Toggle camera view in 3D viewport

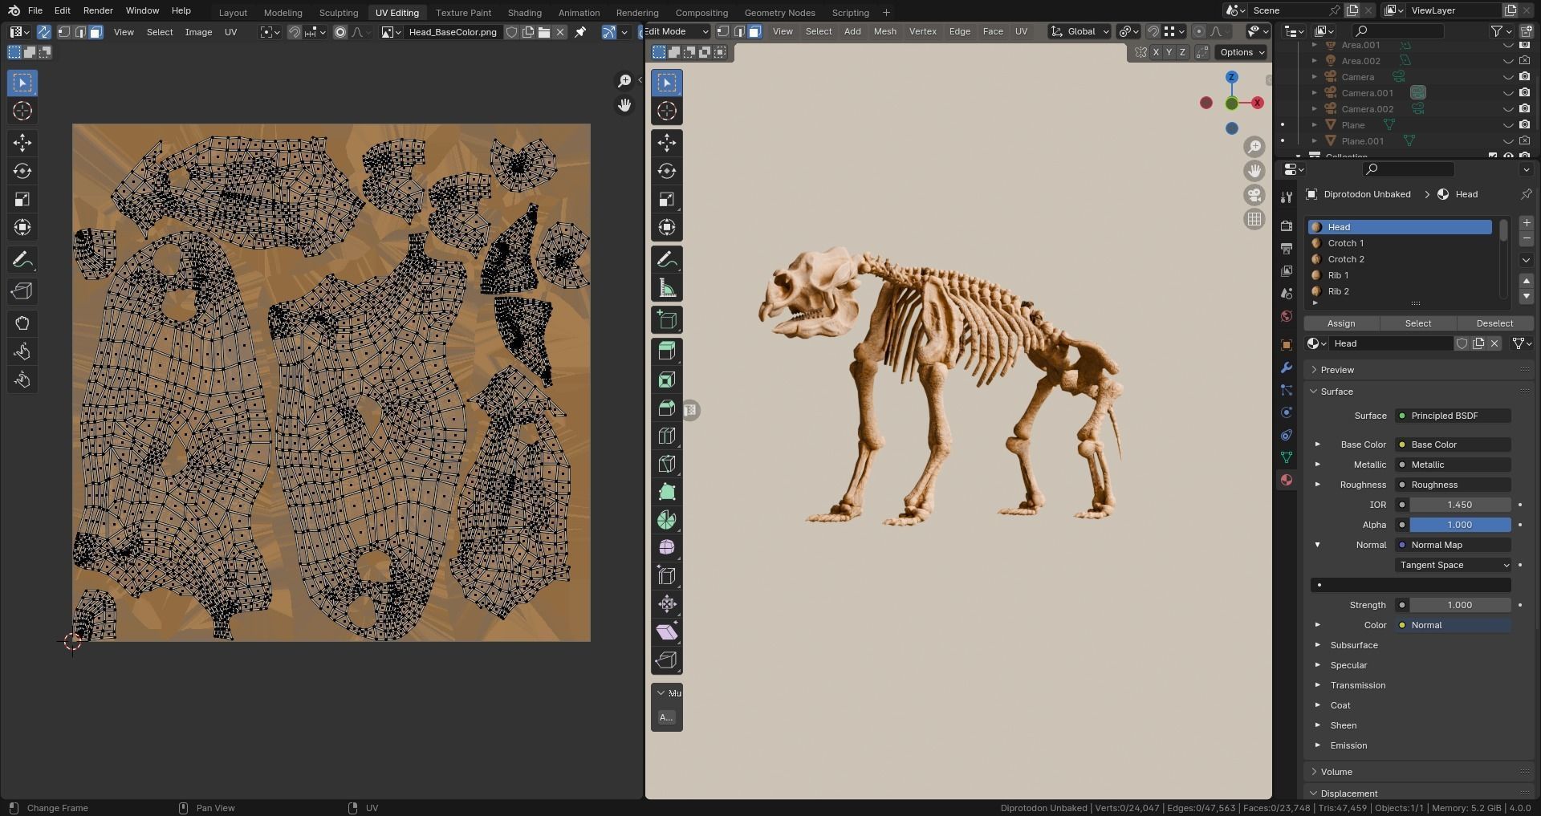1254,195
